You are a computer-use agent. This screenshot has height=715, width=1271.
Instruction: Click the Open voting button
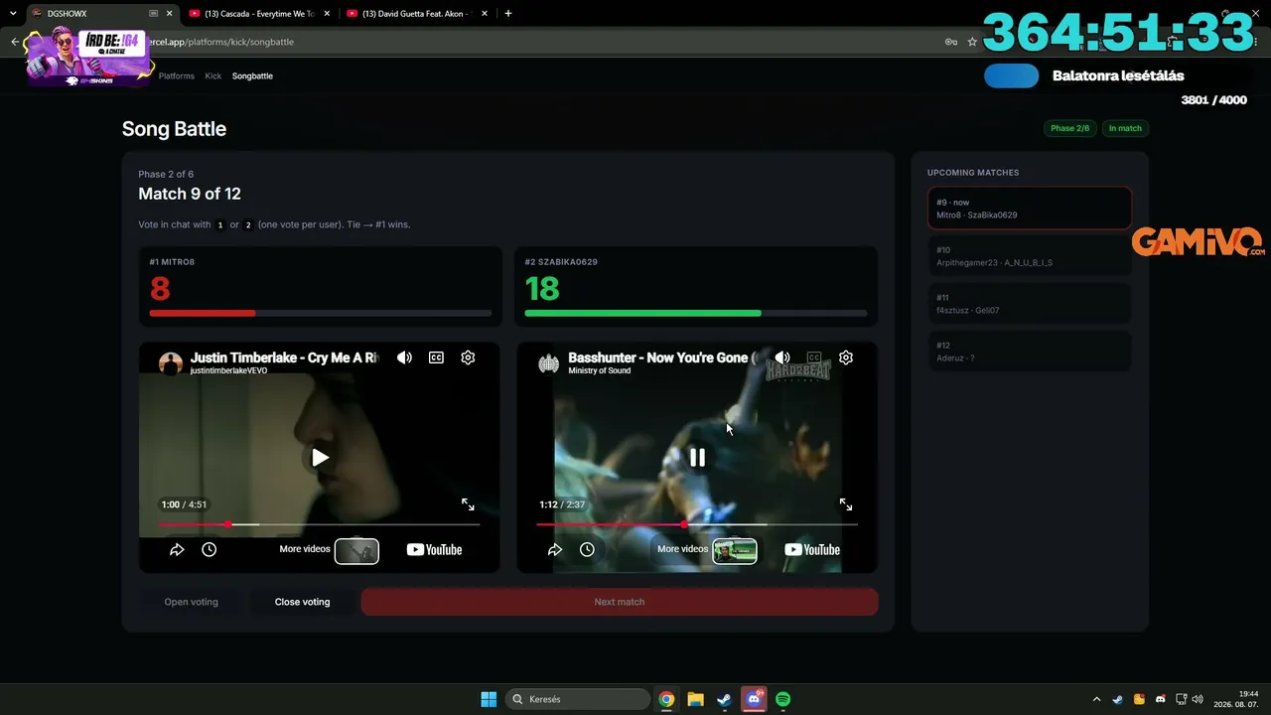pos(191,602)
